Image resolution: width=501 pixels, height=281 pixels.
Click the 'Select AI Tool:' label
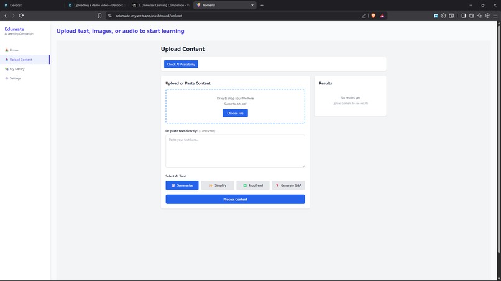click(x=176, y=176)
